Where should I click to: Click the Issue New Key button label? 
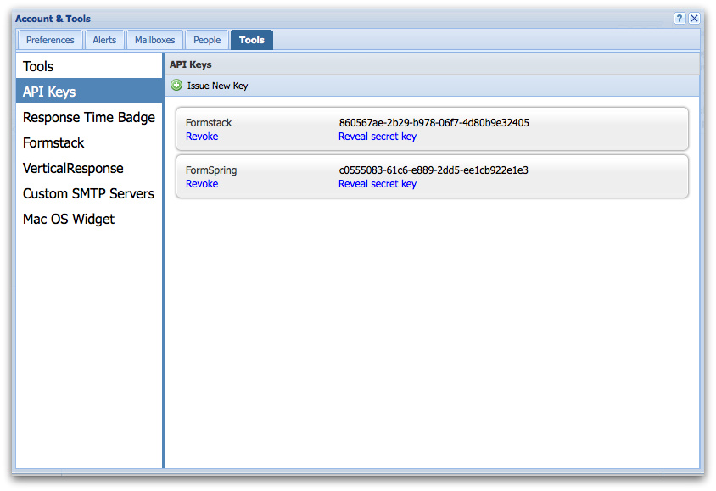point(217,86)
